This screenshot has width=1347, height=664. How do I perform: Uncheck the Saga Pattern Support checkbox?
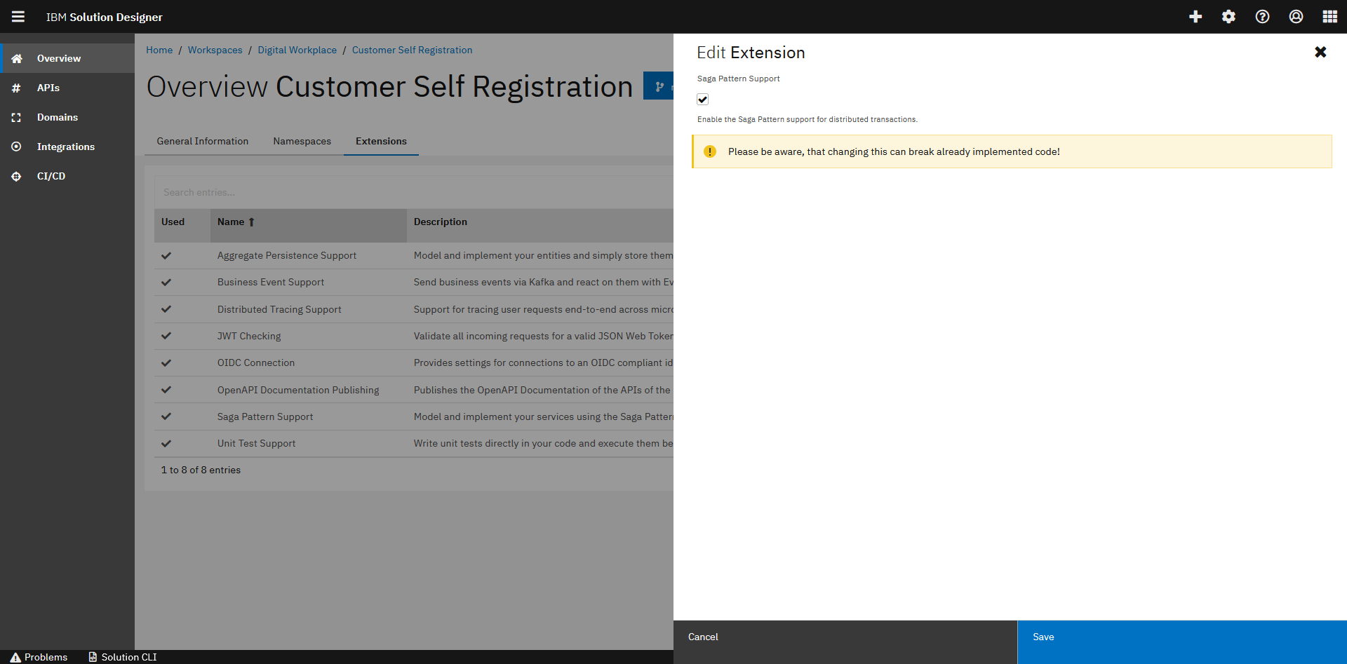click(703, 99)
